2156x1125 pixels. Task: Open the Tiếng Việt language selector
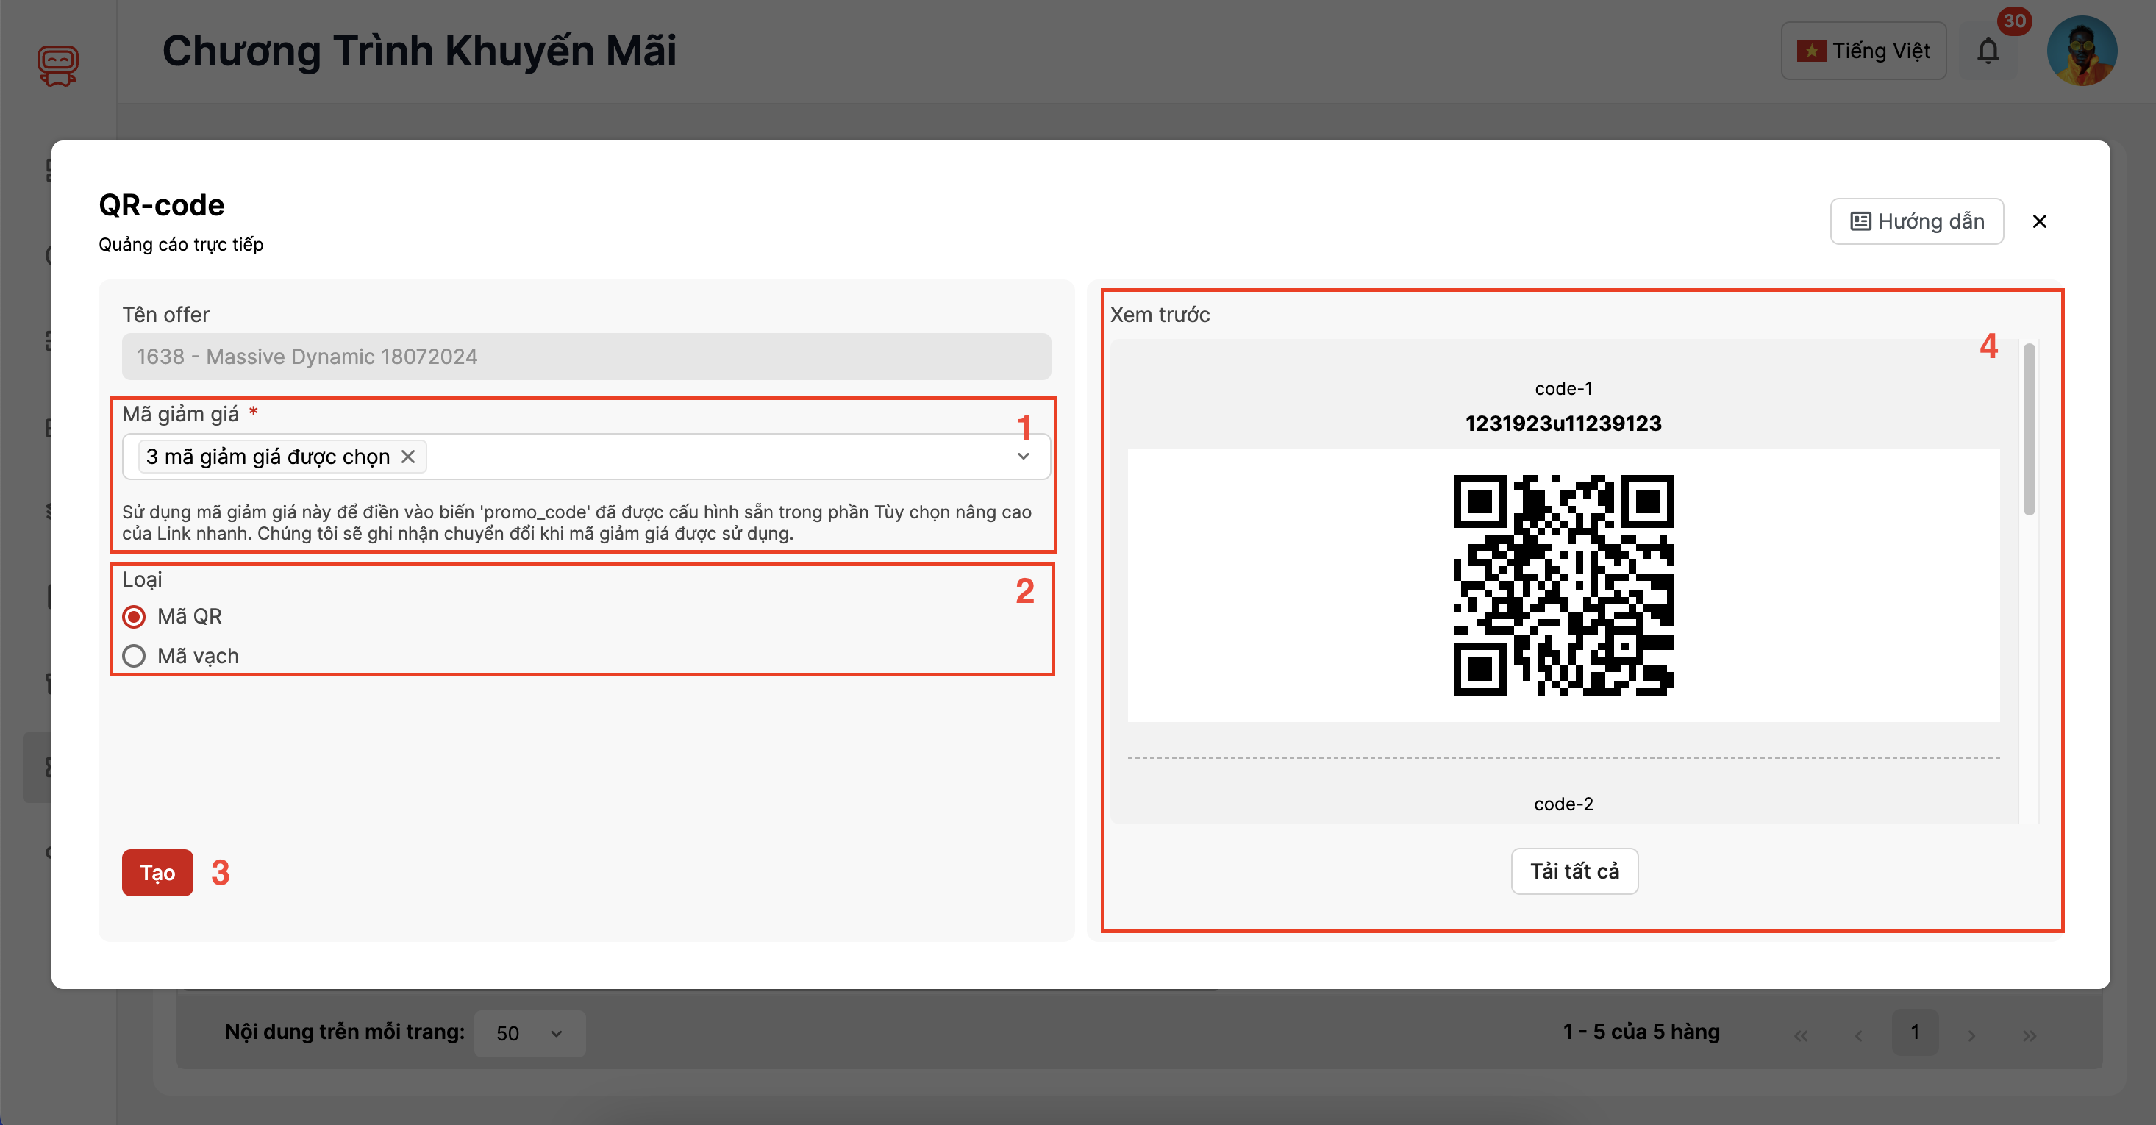pyautogui.click(x=1863, y=51)
